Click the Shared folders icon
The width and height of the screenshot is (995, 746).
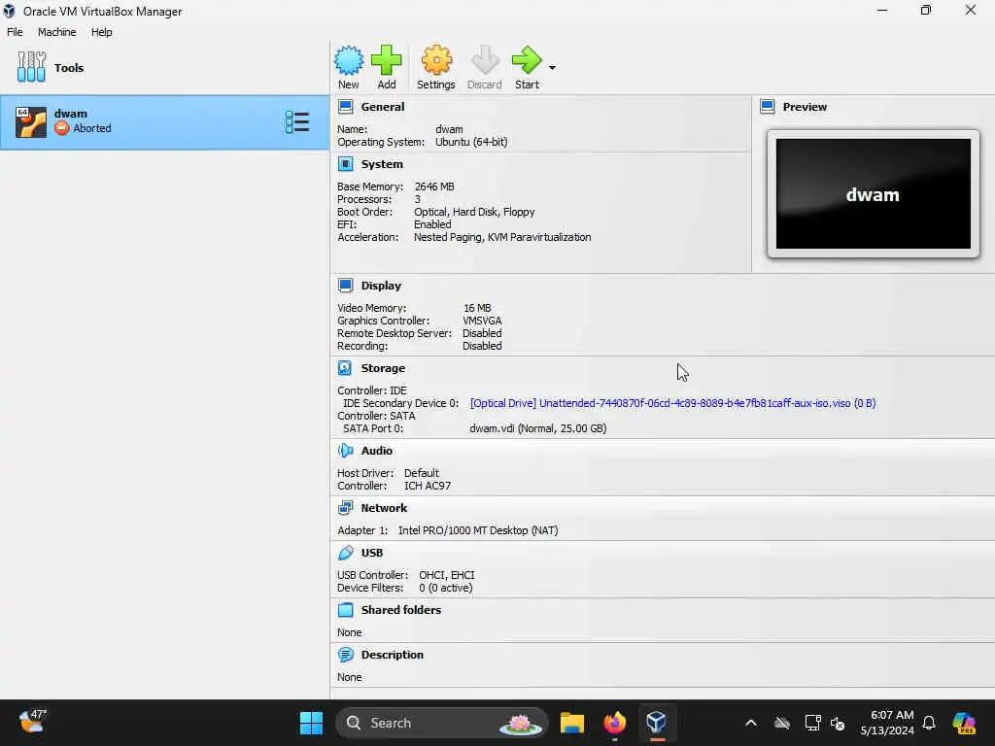(345, 610)
